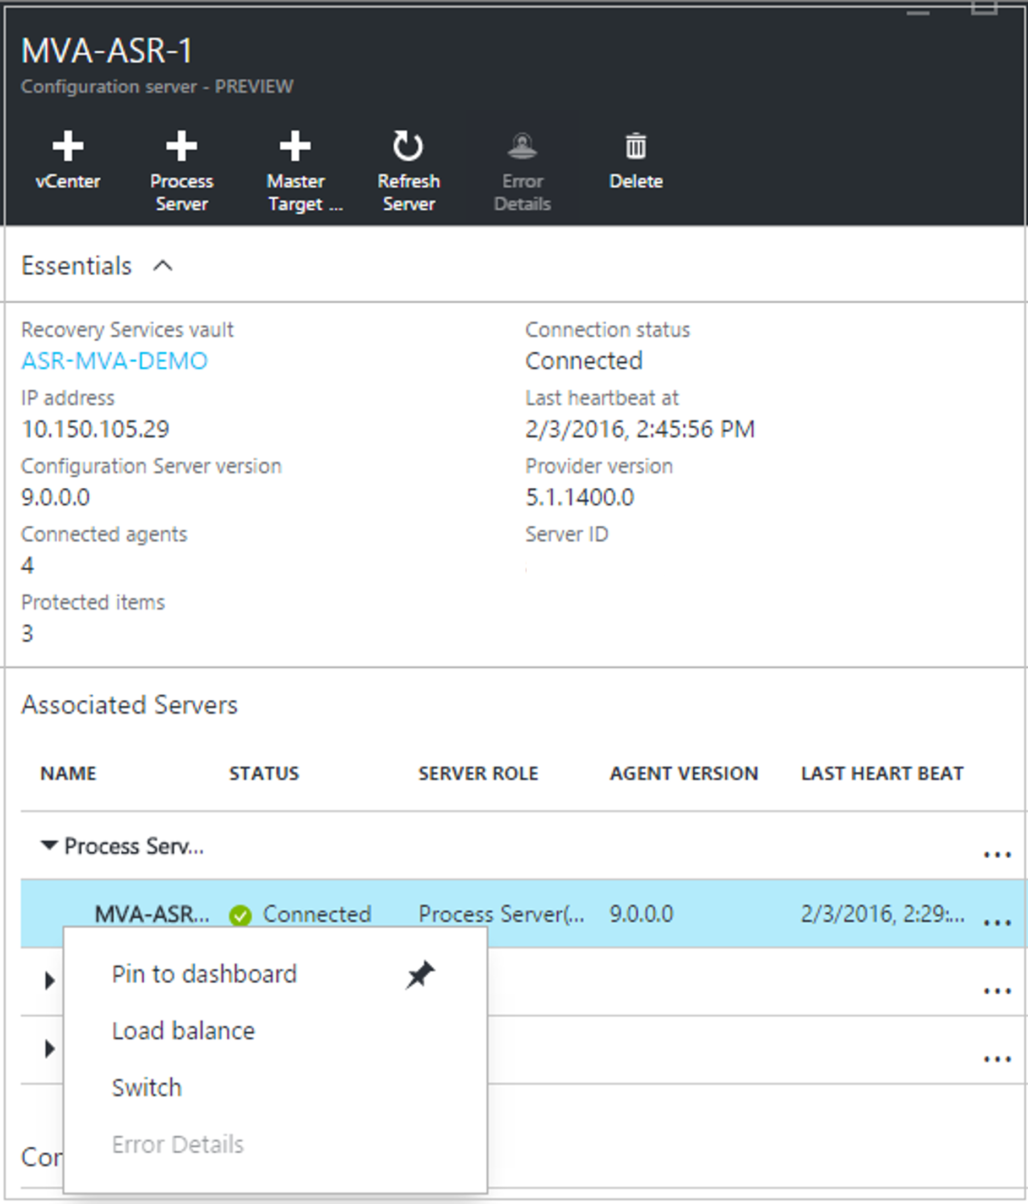The image size is (1028, 1204).
Task: Choose Load balance in the context menu
Action: tap(184, 1030)
